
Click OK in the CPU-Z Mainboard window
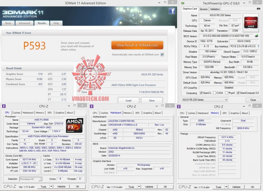[x=165, y=187]
